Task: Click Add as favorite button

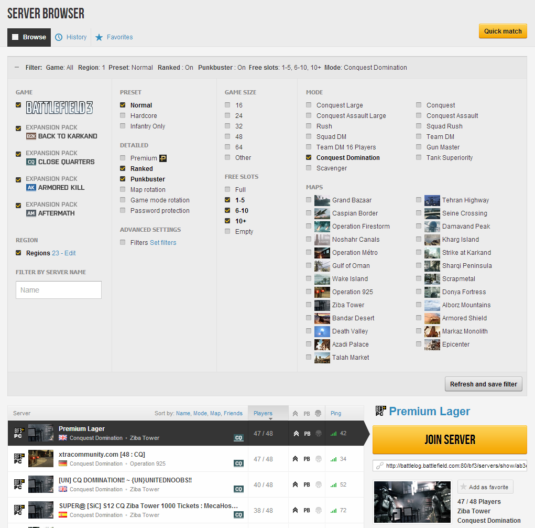Action: tap(485, 487)
